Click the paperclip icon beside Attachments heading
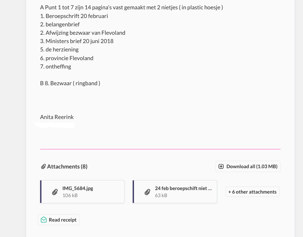This screenshot has width=303, height=237. [x=43, y=167]
